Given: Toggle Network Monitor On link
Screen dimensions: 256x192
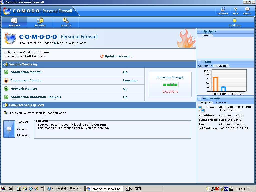Looking at the screenshot, I should (125, 89).
